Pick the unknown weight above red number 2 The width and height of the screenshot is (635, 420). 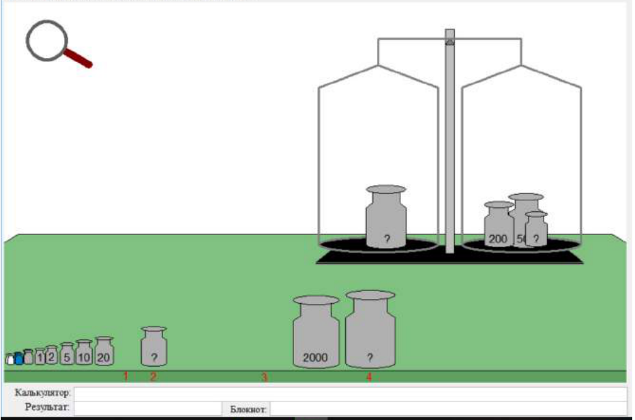point(153,346)
